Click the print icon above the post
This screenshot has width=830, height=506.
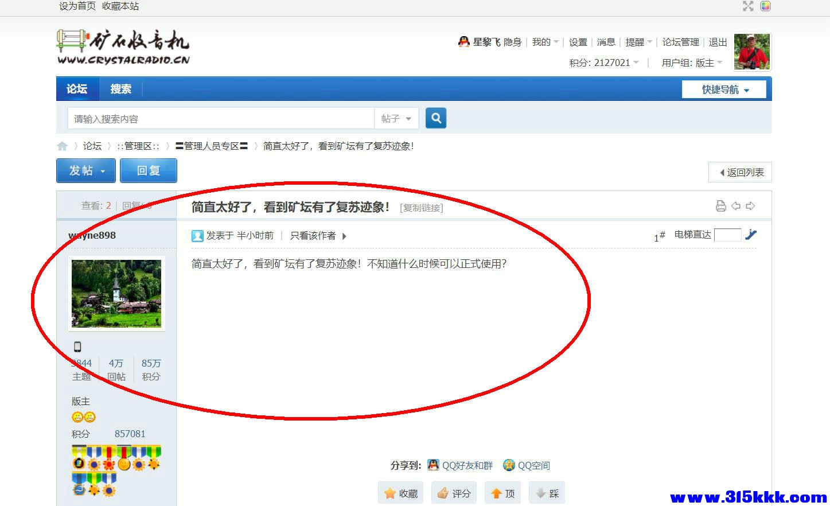click(x=721, y=205)
